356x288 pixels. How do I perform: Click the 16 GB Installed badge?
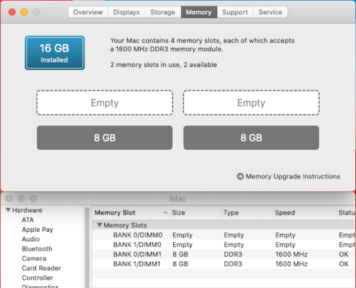click(x=55, y=53)
